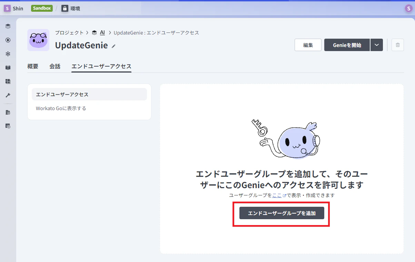This screenshot has width=415, height=262.
Task: Open the Projects layers icon in sidebar
Action: click(x=8, y=26)
